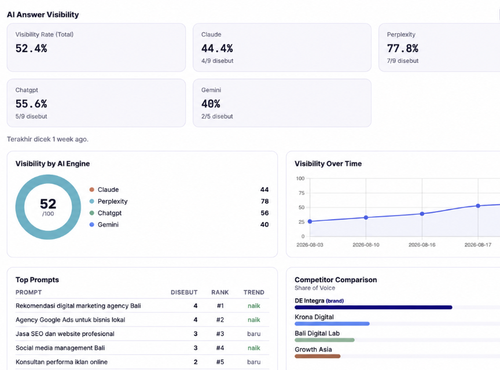Click the 2026-08-16 axis date label

(x=422, y=245)
